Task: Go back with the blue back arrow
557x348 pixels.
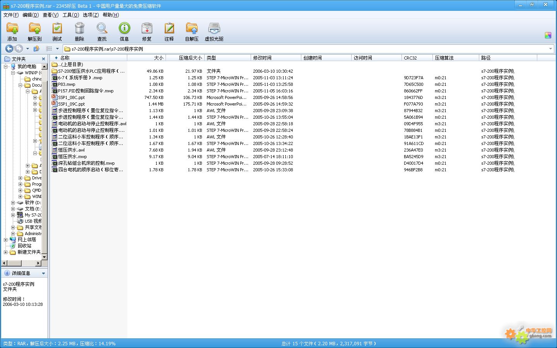Action: tap(9, 49)
